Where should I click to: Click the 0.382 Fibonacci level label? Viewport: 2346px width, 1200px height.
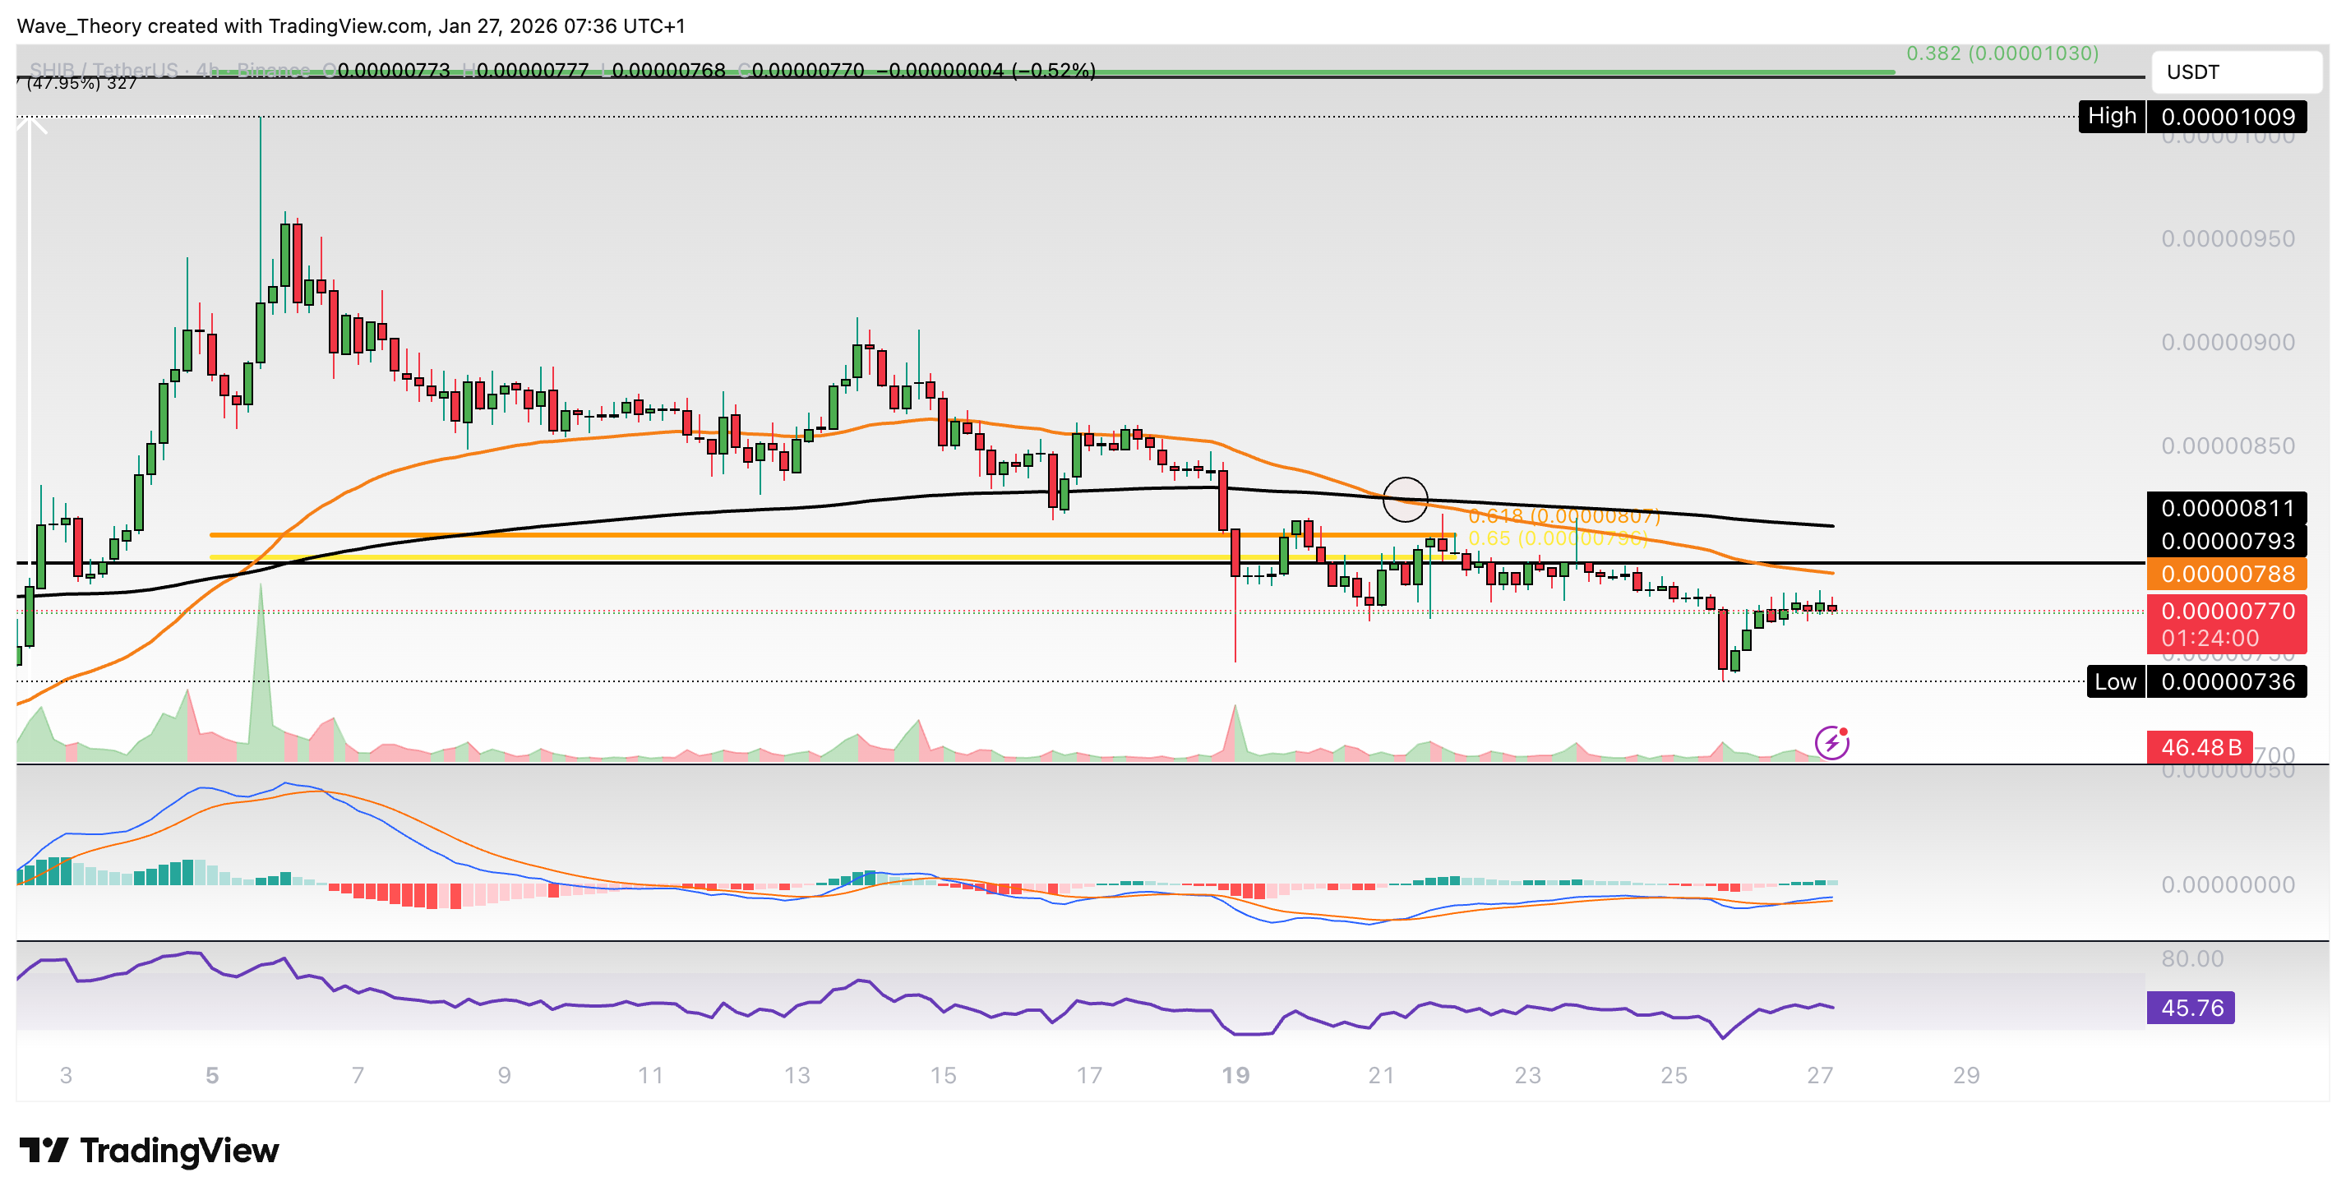[2002, 53]
